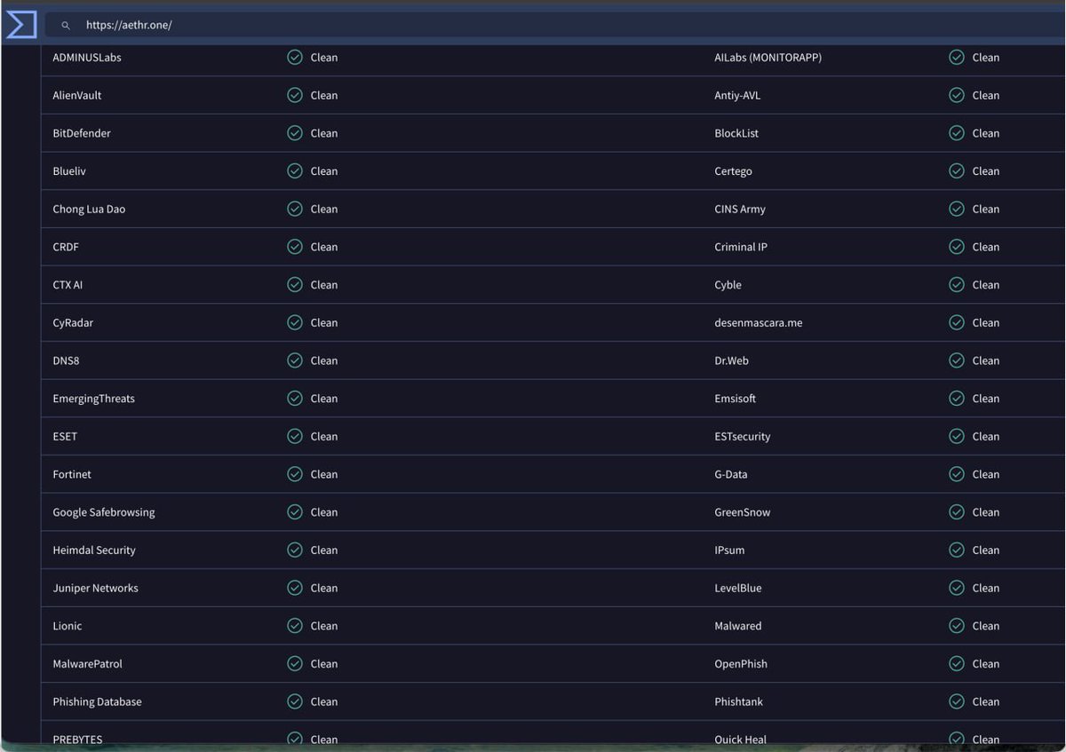
Task: Click the Clean result for Phishing Database
Action: (324, 701)
